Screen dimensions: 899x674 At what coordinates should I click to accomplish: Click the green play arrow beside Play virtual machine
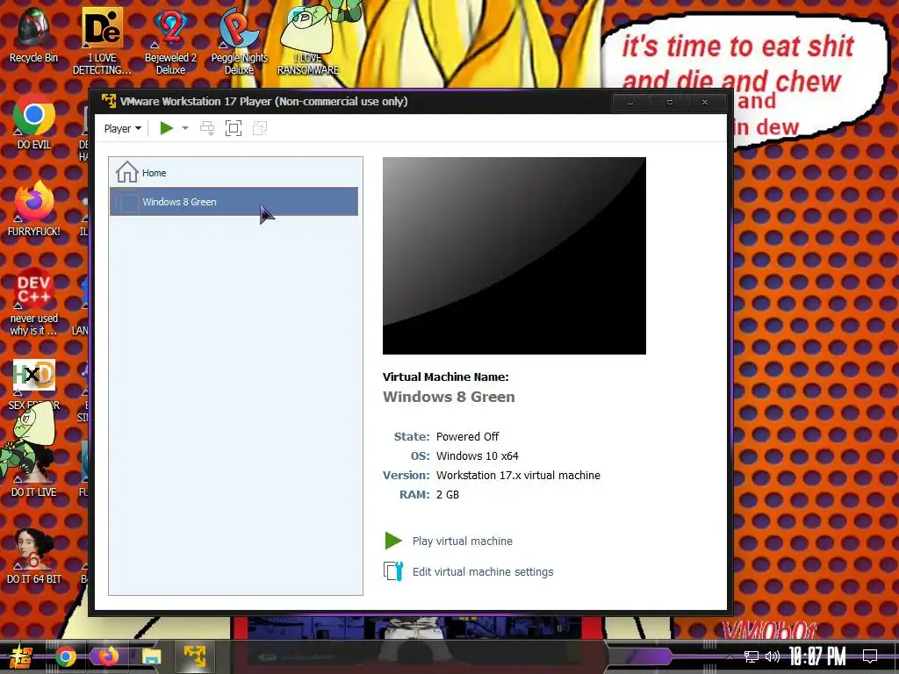393,541
